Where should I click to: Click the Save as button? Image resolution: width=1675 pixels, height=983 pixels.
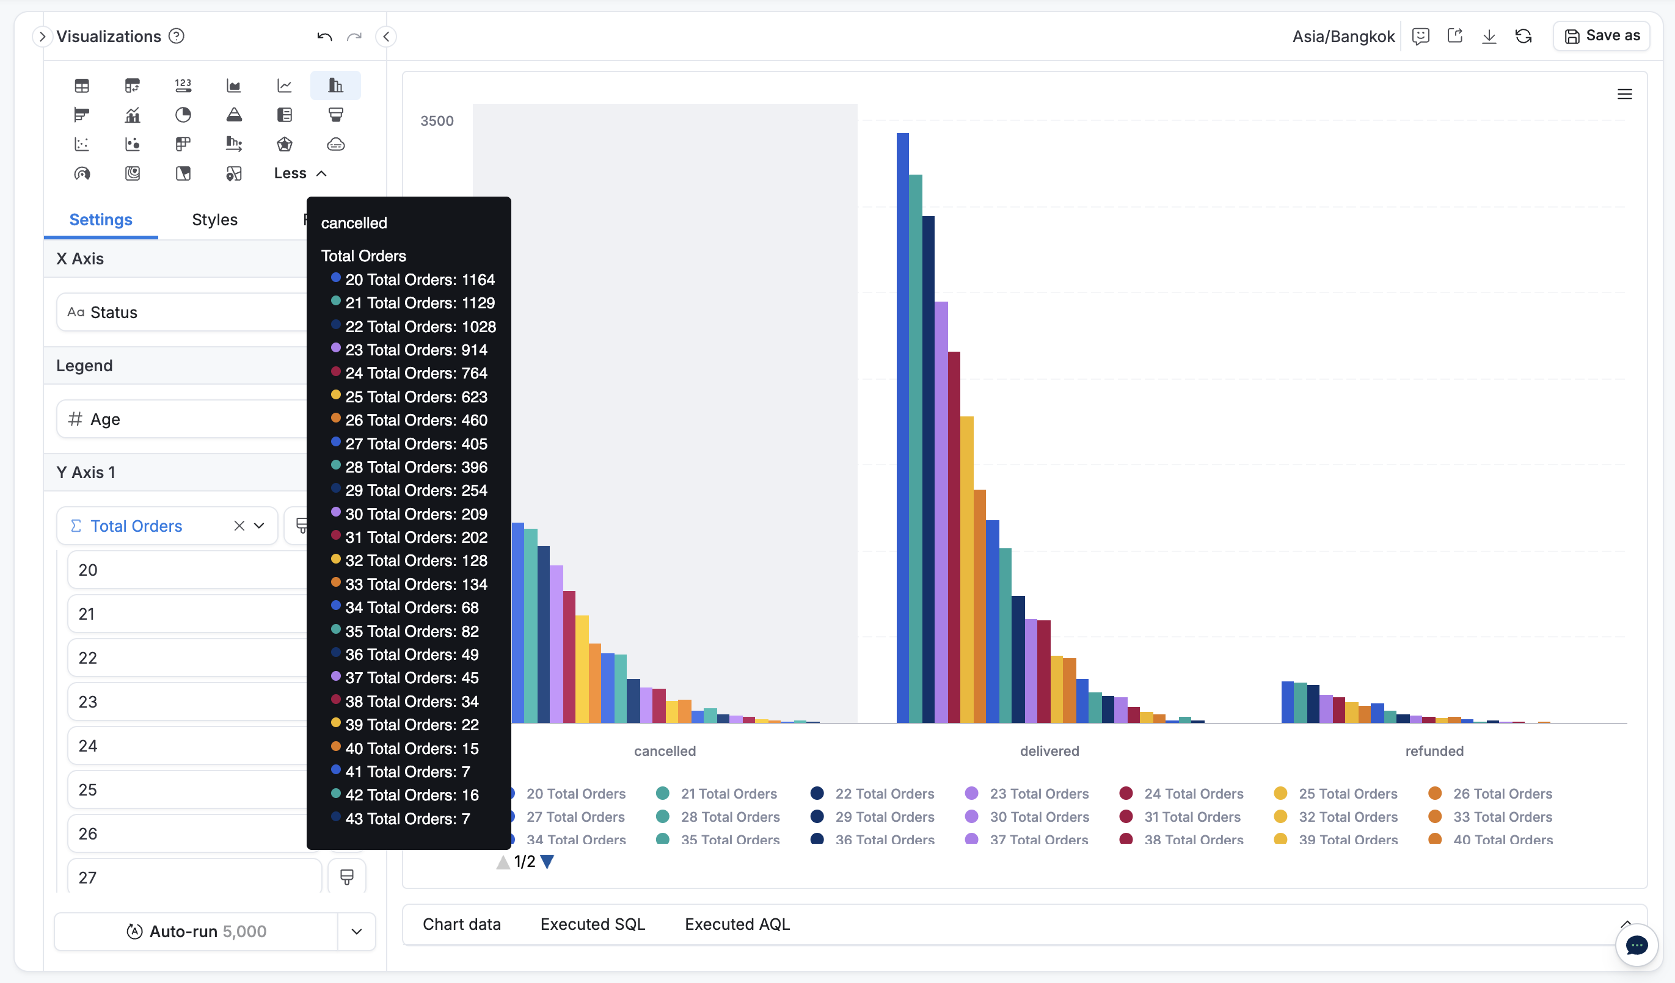pos(1602,36)
